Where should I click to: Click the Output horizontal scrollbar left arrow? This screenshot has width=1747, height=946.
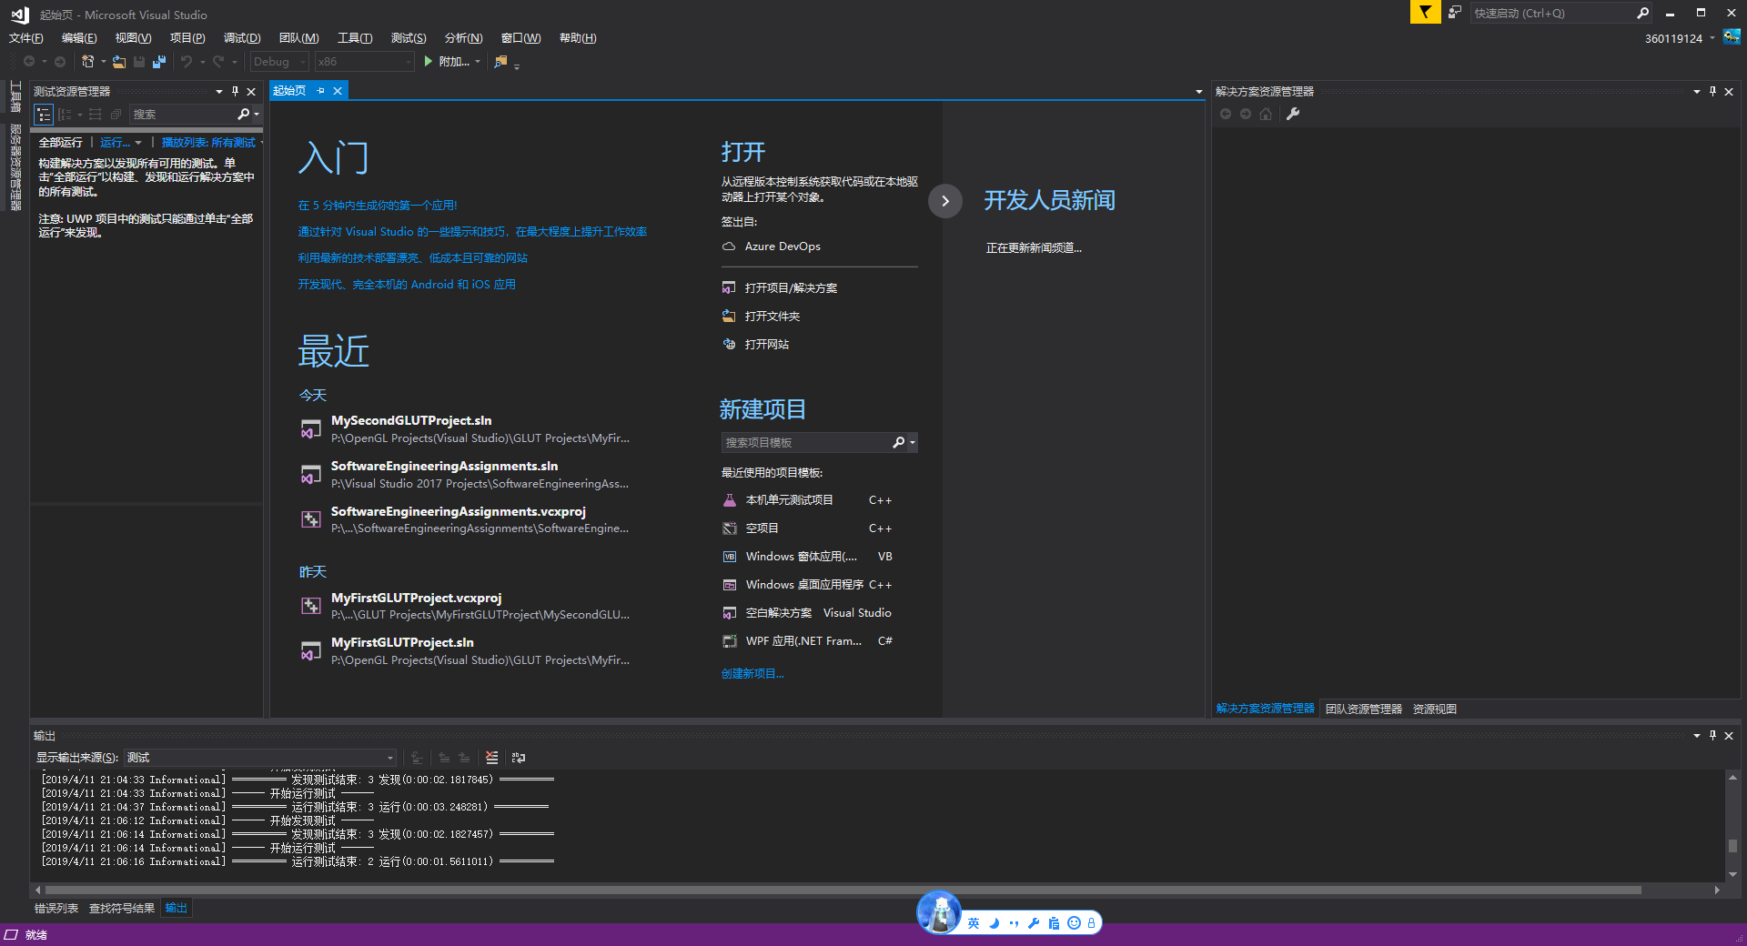click(37, 890)
